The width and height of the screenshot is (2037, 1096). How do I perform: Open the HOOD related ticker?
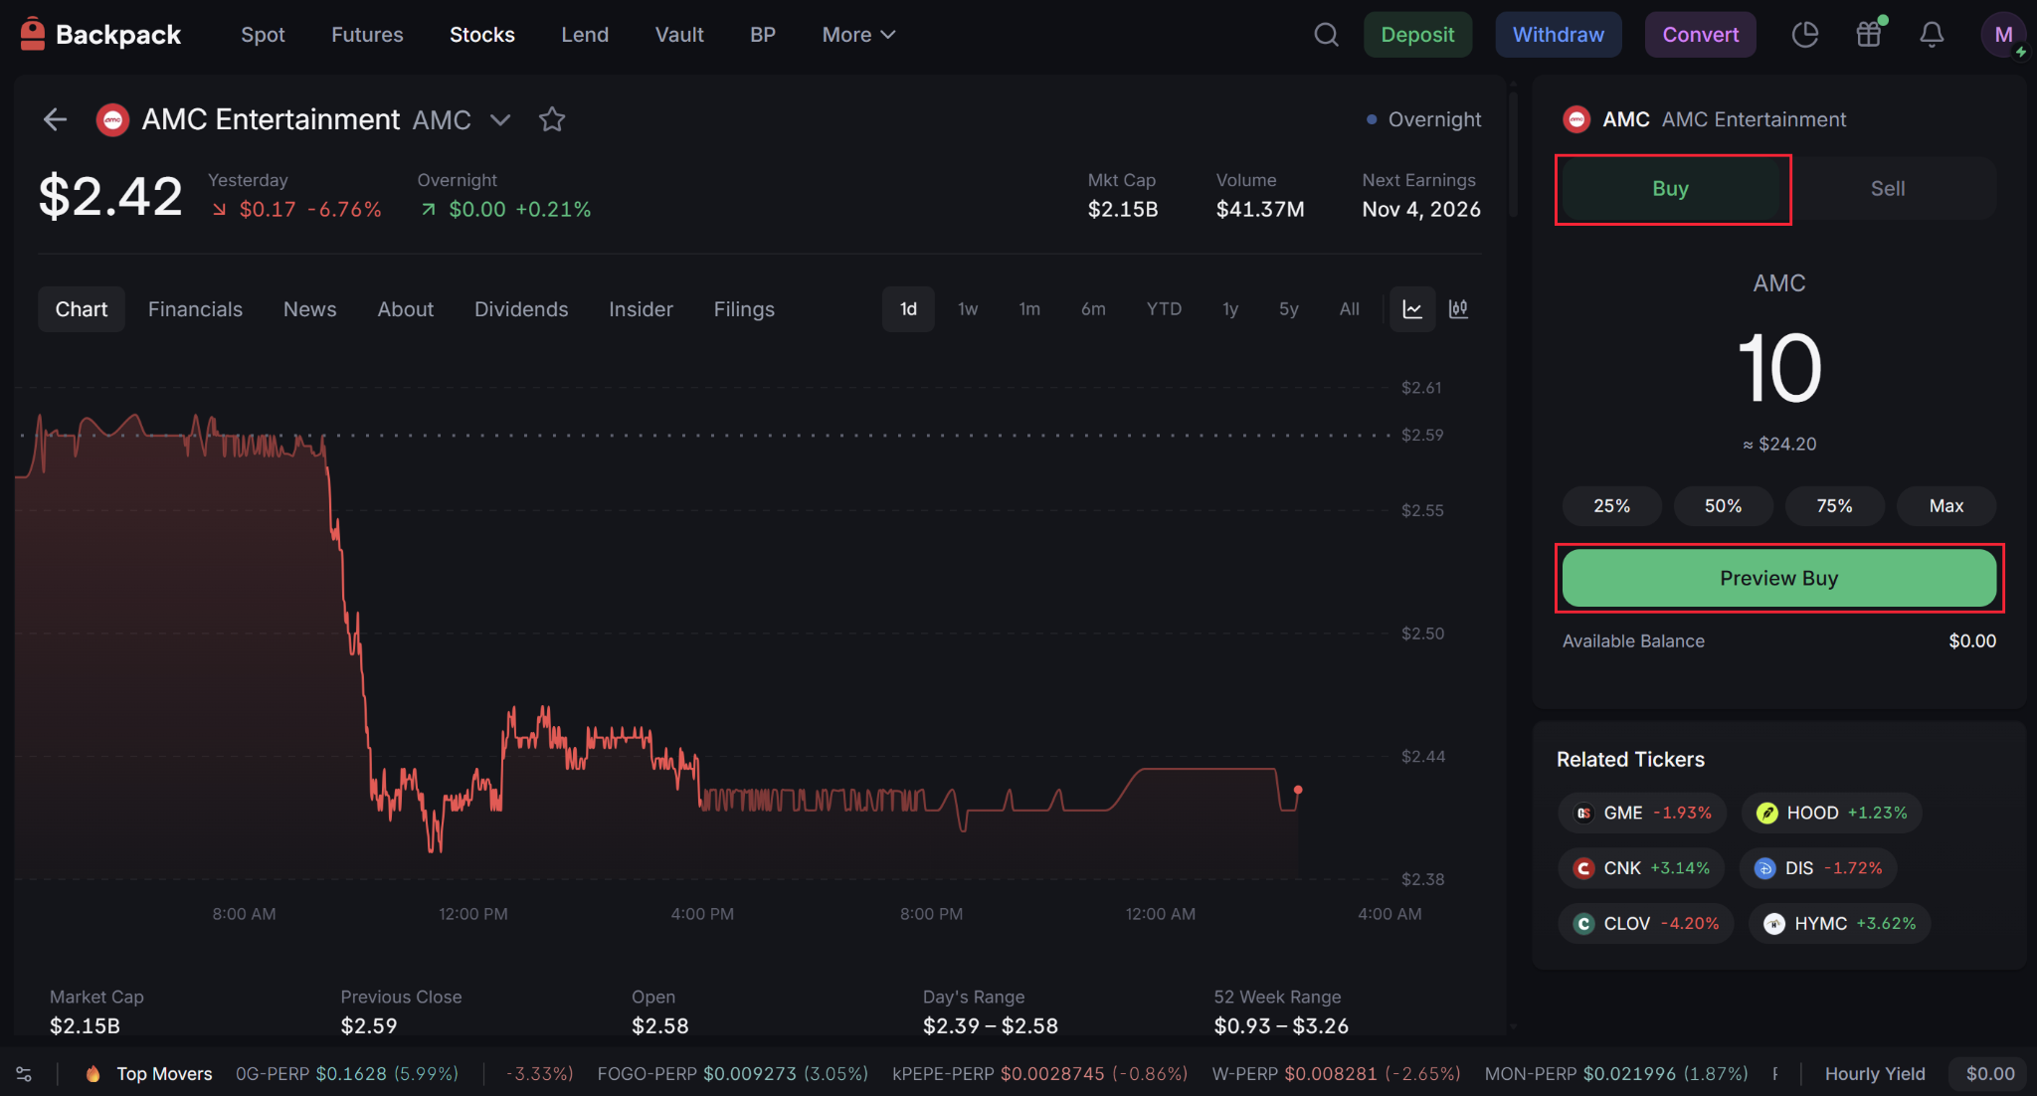coord(1831,813)
